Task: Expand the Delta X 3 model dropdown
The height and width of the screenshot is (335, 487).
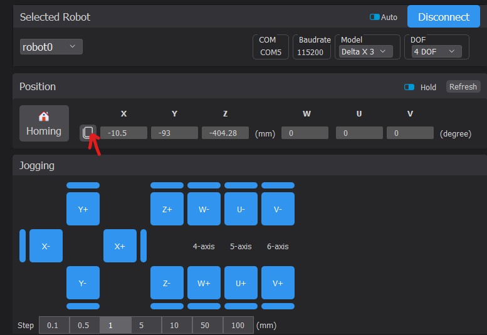Action: click(x=366, y=51)
